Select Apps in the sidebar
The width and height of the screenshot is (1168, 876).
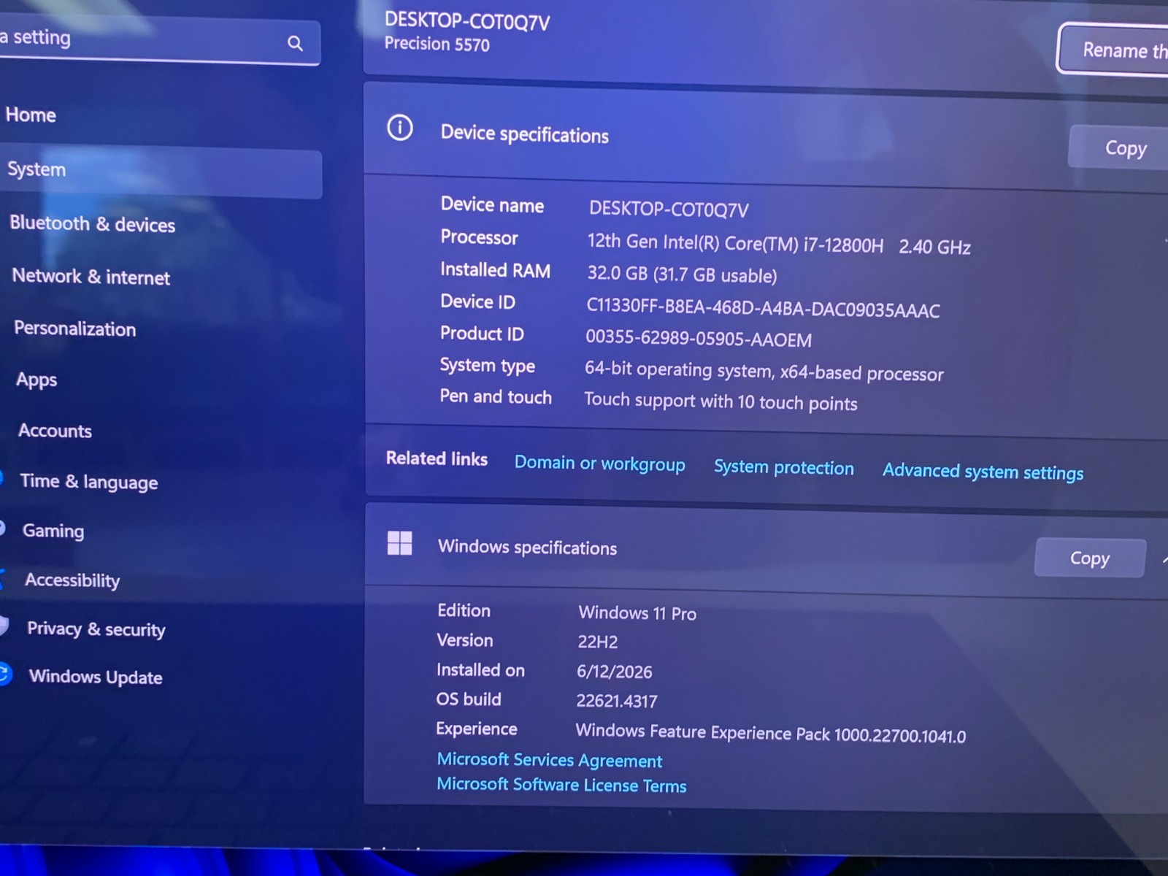pyautogui.click(x=36, y=380)
